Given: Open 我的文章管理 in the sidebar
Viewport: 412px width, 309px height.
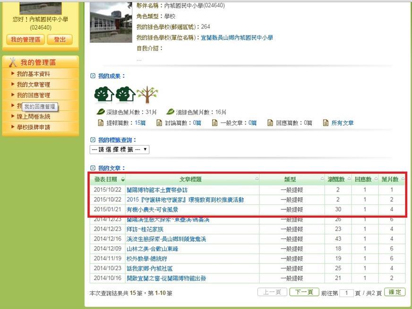Looking at the screenshot, I should pyautogui.click(x=33, y=85).
